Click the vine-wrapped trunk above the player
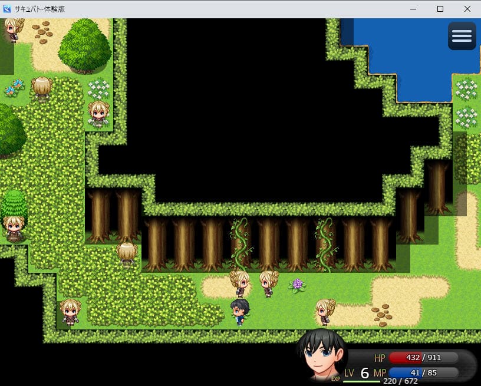Screen dimensions: 481x386 pyautogui.click(x=241, y=245)
